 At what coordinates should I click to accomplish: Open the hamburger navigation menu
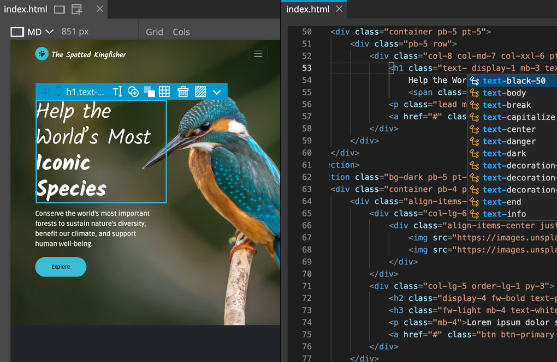coord(258,54)
